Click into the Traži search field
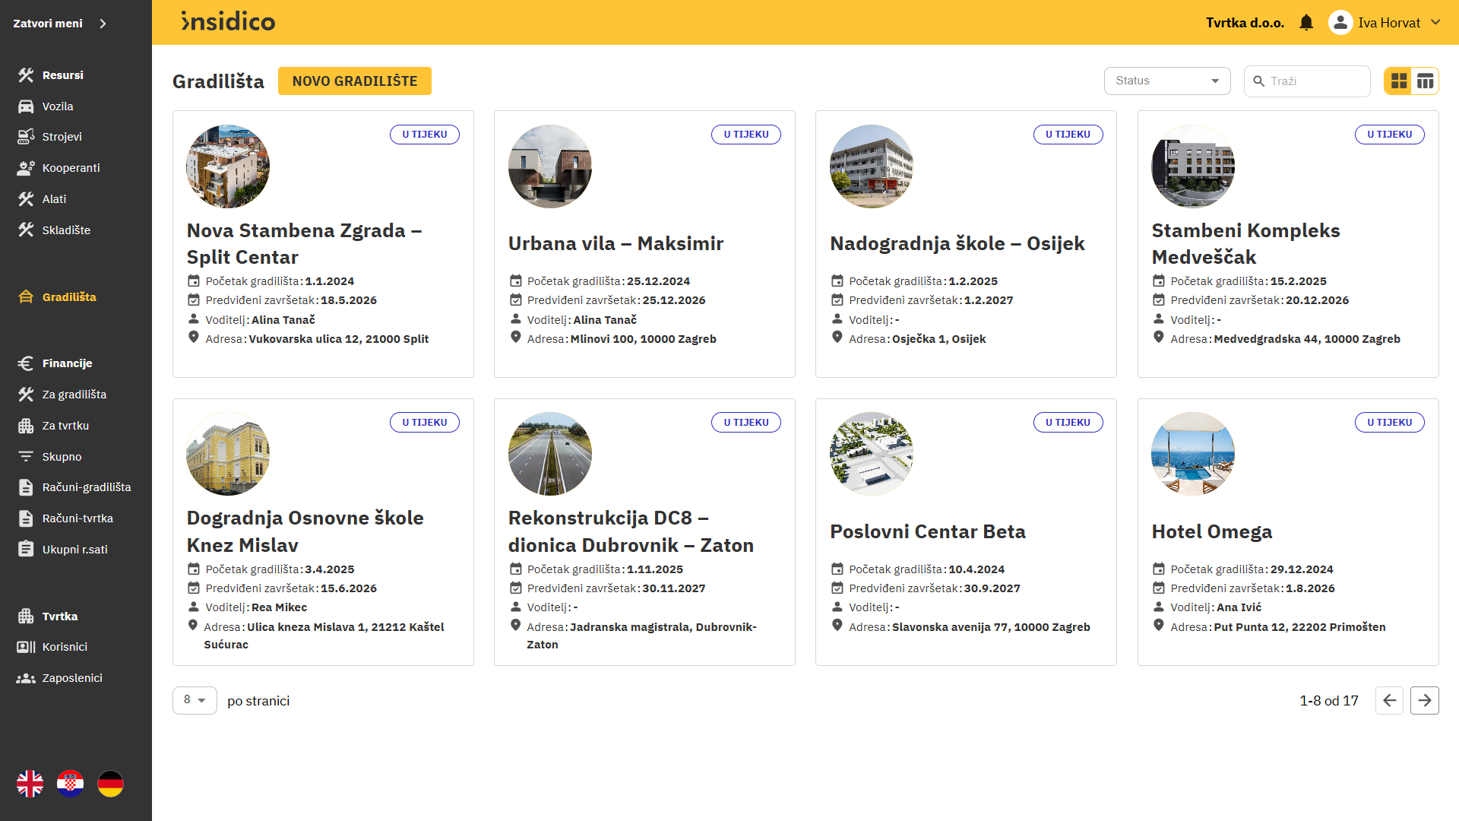Image resolution: width=1459 pixels, height=821 pixels. click(x=1307, y=81)
